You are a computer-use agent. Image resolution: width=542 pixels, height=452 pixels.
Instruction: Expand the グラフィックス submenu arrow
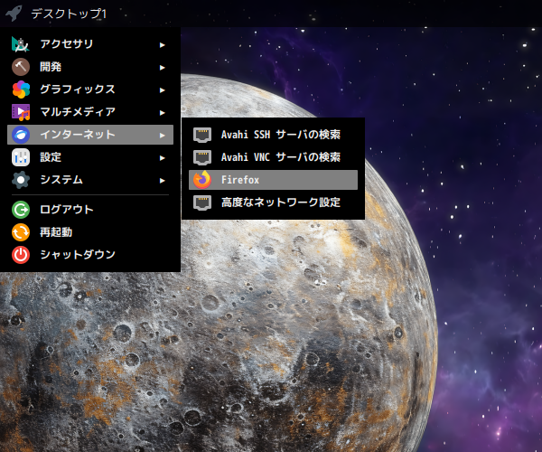[162, 89]
